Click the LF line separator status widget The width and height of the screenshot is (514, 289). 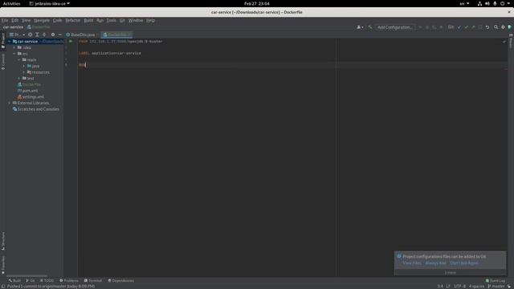point(448,287)
